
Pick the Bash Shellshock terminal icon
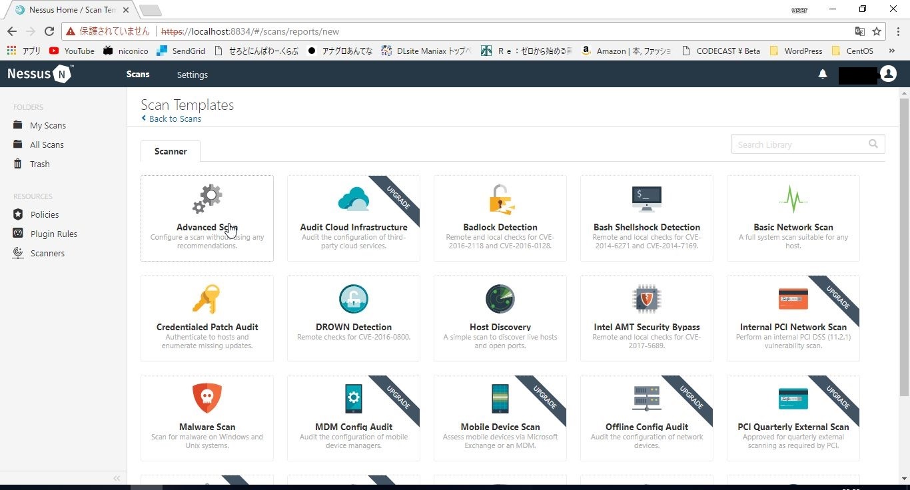647,199
